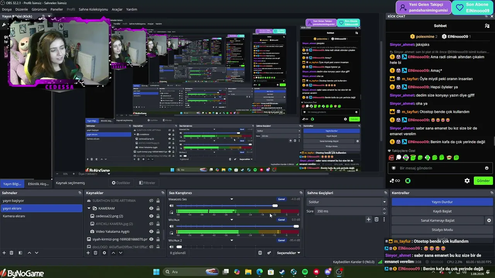This screenshot has height=278, width=495.
Task: Move the selected source up
Action: (113, 253)
